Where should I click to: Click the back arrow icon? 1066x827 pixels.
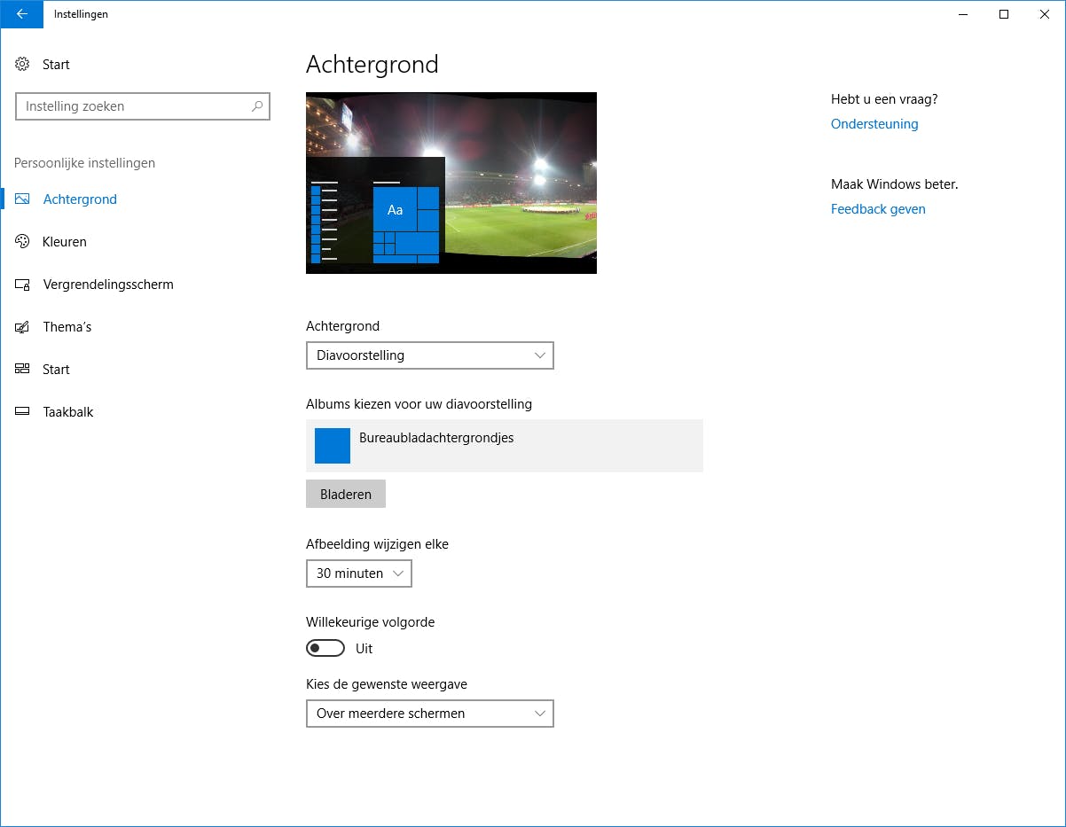(21, 14)
